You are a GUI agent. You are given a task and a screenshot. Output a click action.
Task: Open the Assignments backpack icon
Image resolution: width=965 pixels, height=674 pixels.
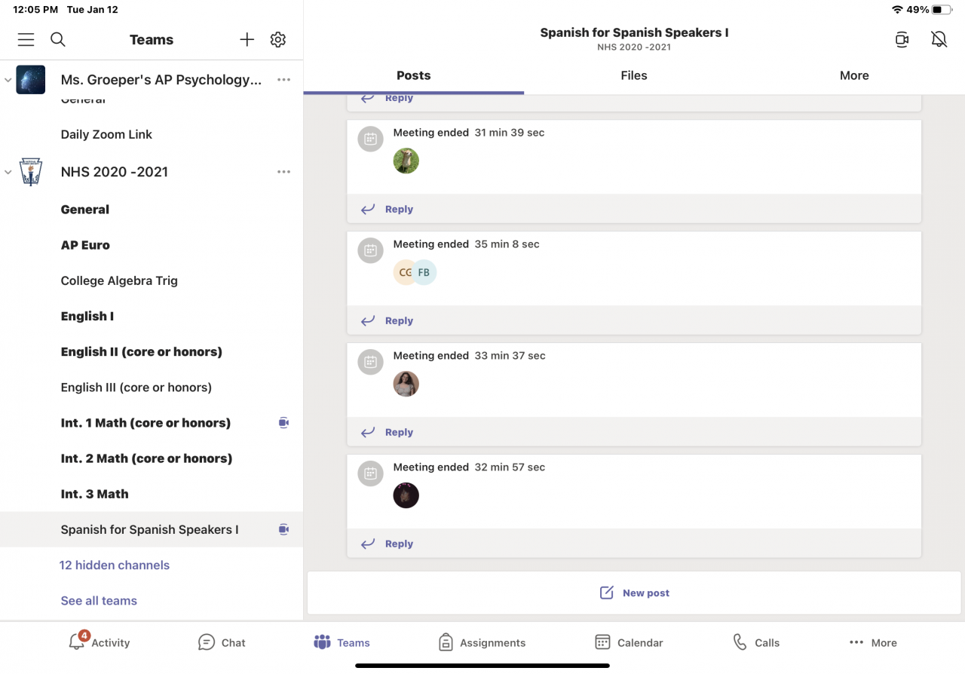pyautogui.click(x=446, y=642)
